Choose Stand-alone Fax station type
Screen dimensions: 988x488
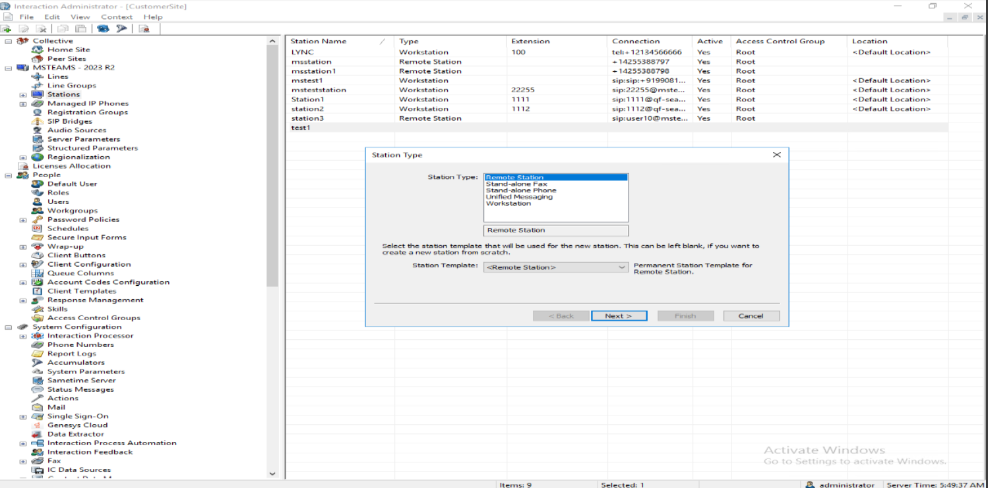point(516,184)
